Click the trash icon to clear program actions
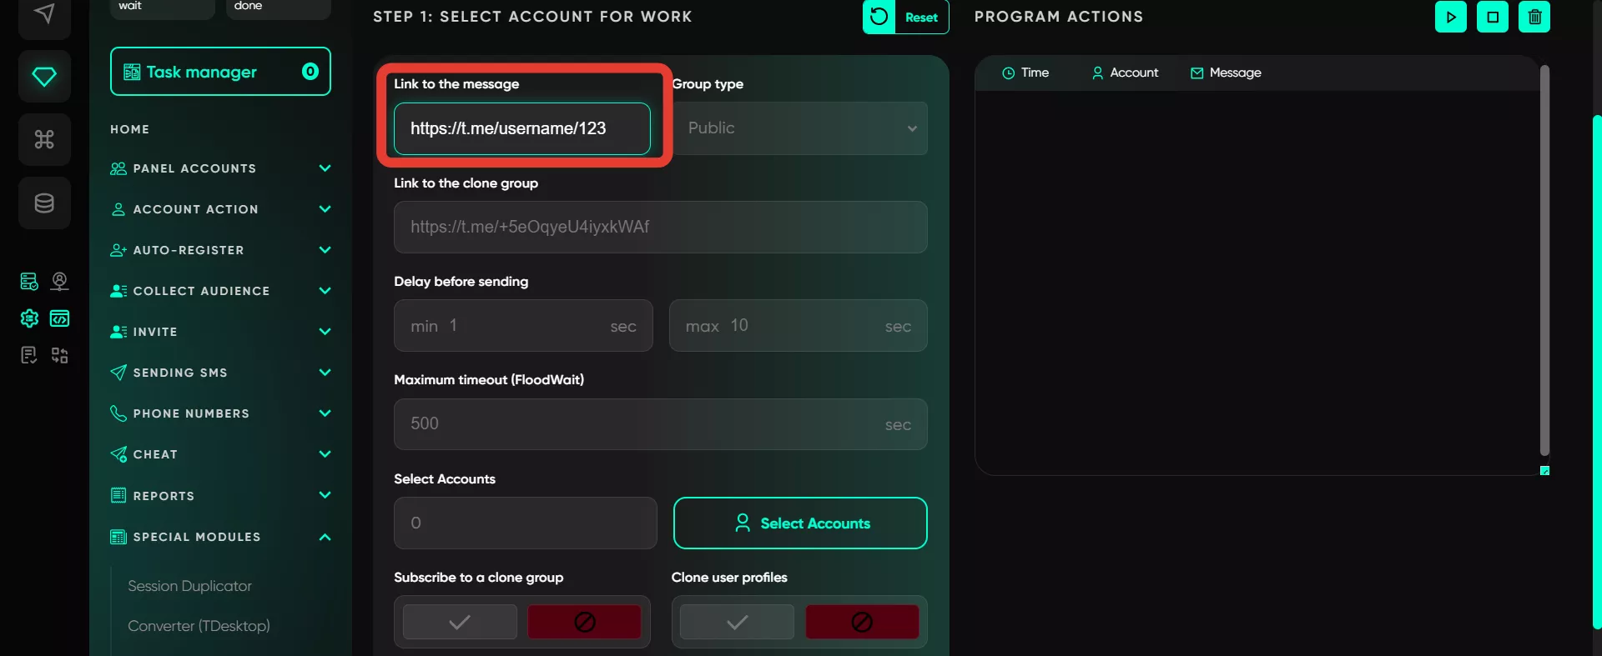 pyautogui.click(x=1534, y=17)
